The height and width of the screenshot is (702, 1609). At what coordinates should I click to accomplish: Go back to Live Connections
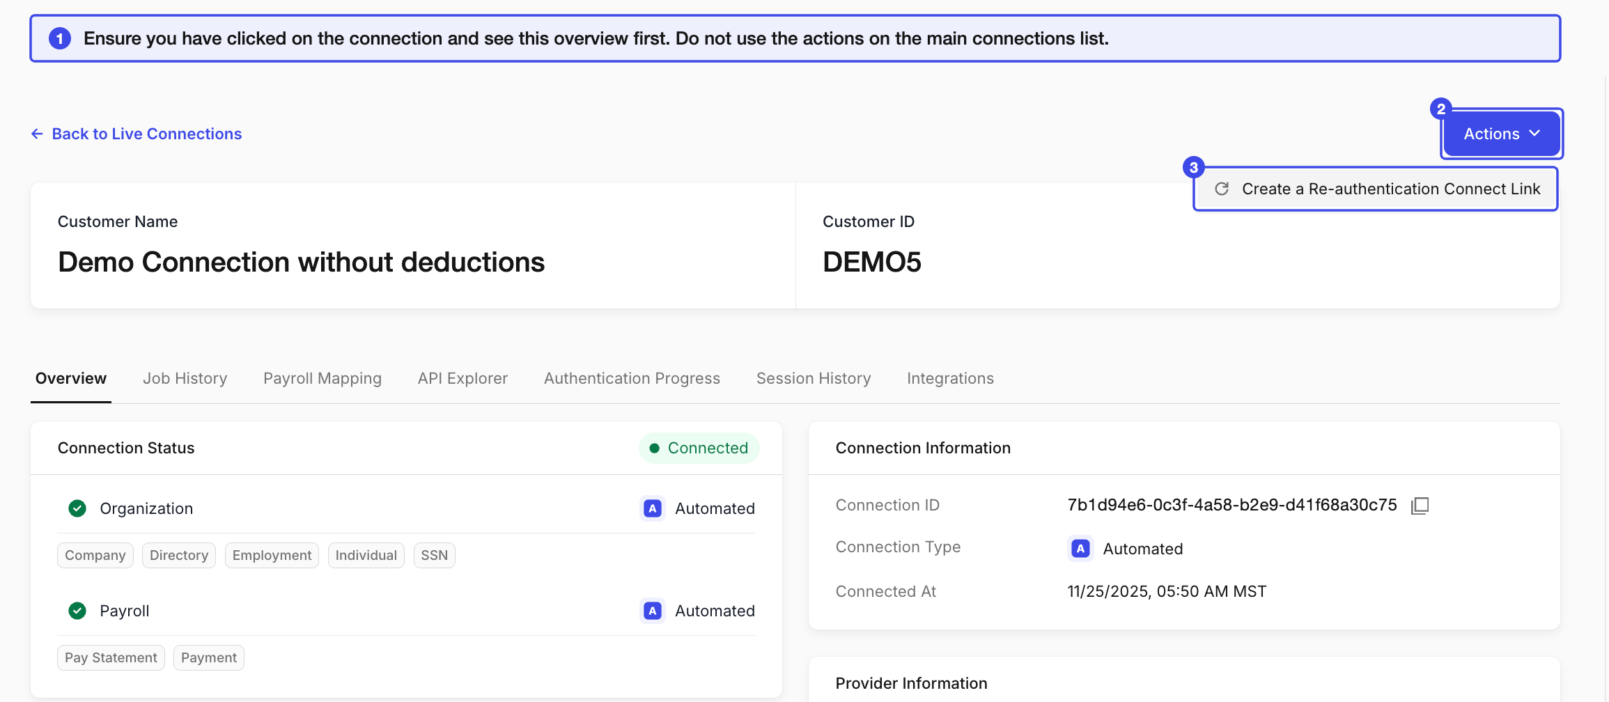[137, 134]
